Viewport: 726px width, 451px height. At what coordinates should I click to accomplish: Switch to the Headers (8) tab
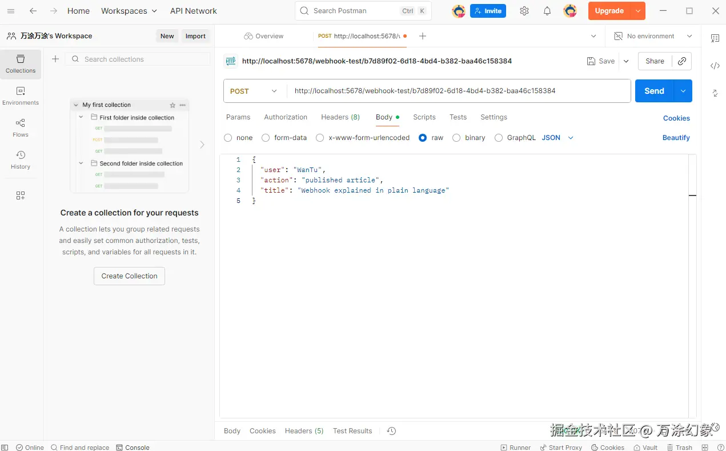pos(340,117)
